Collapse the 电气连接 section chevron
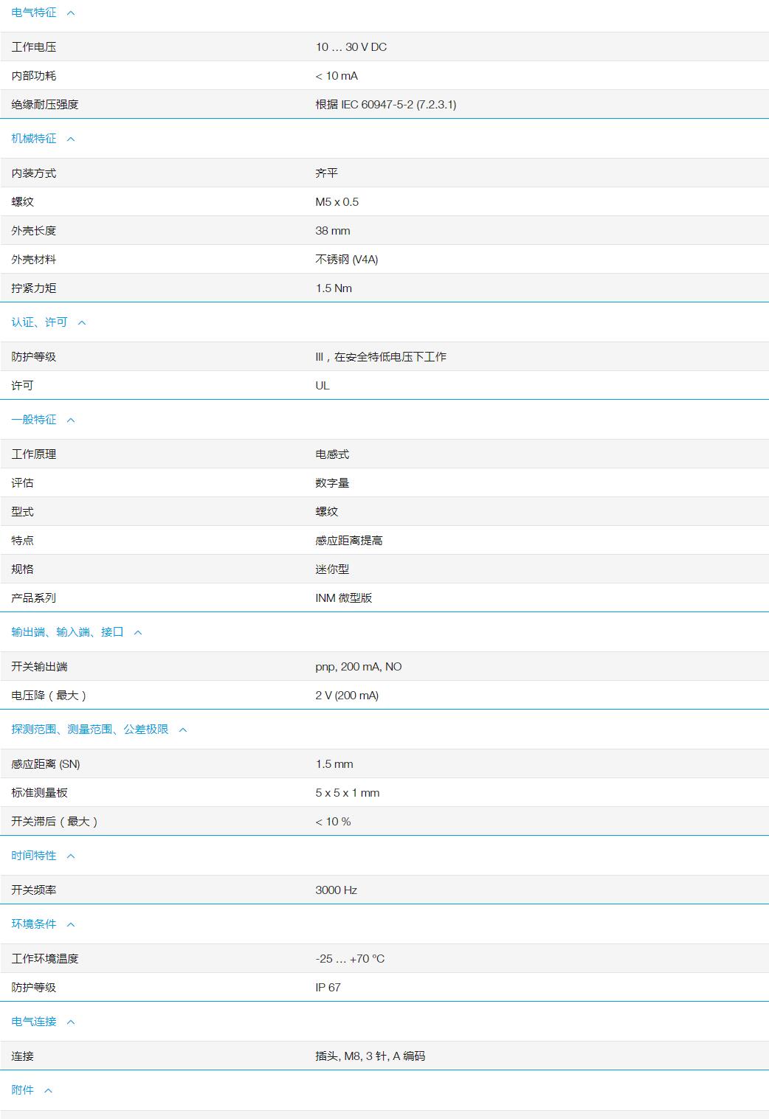The image size is (769, 1119). point(69,1022)
